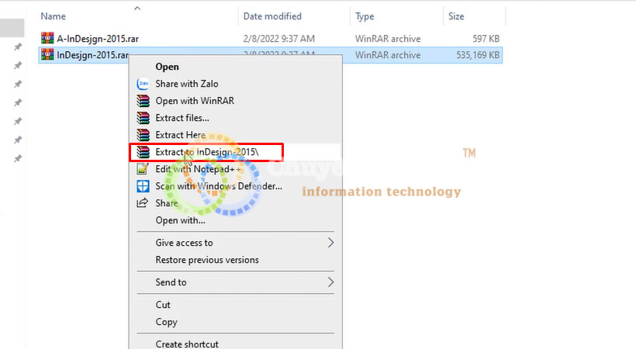Select Restore previous versions

(207, 260)
